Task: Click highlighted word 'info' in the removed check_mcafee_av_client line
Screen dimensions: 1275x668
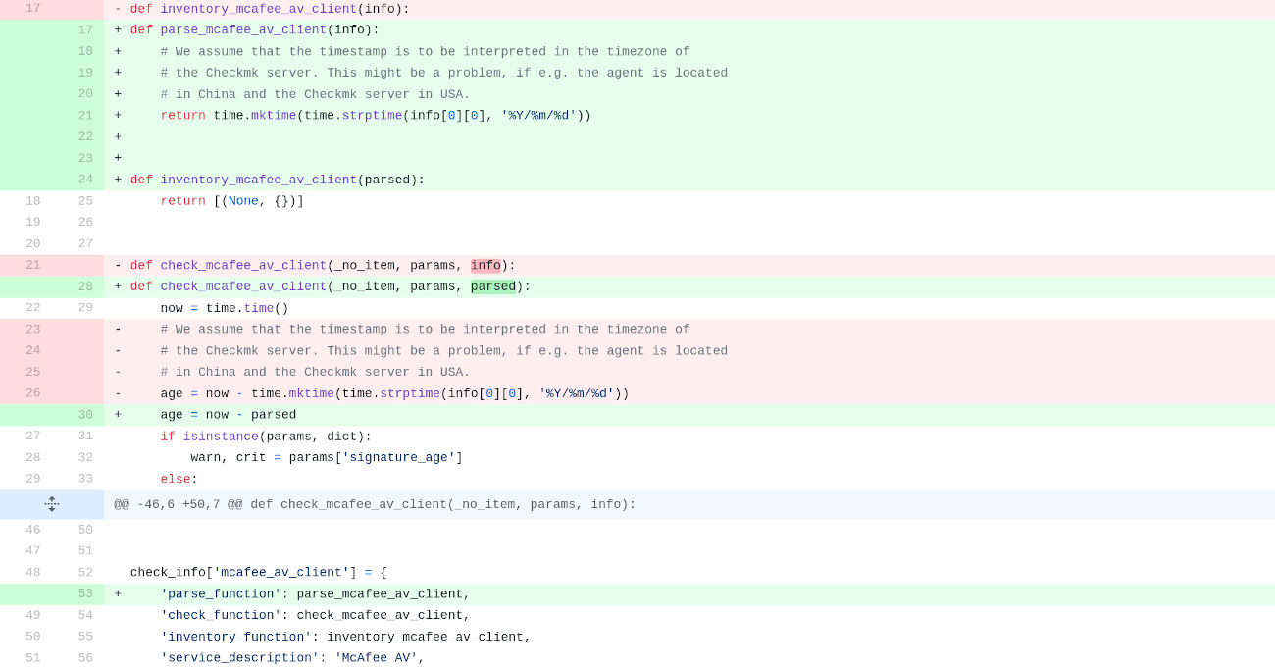Action: pyautogui.click(x=485, y=266)
